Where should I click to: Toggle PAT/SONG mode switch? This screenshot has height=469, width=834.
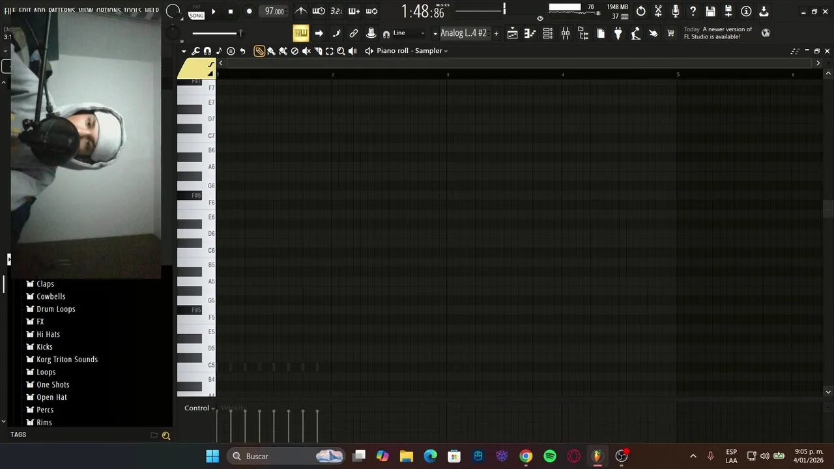coord(196,12)
